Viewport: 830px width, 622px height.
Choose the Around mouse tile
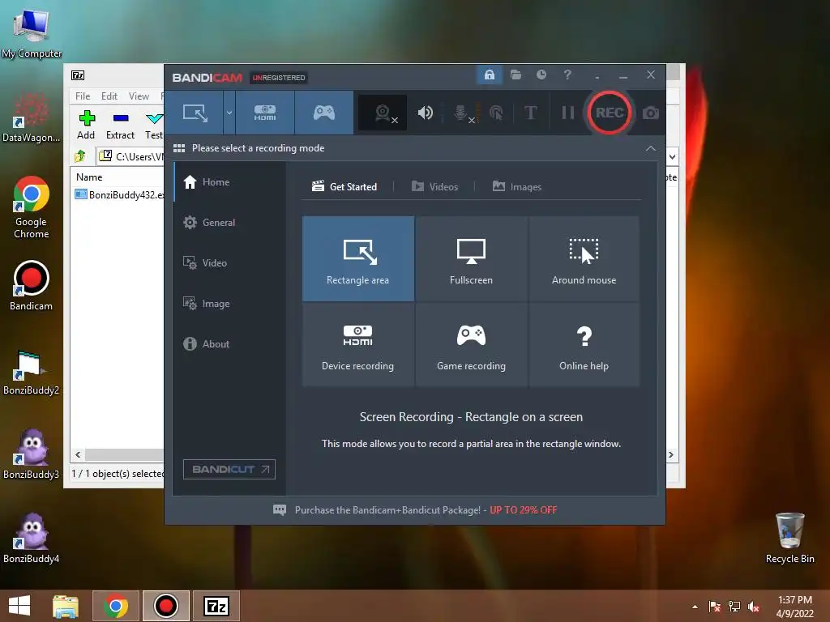(584, 258)
